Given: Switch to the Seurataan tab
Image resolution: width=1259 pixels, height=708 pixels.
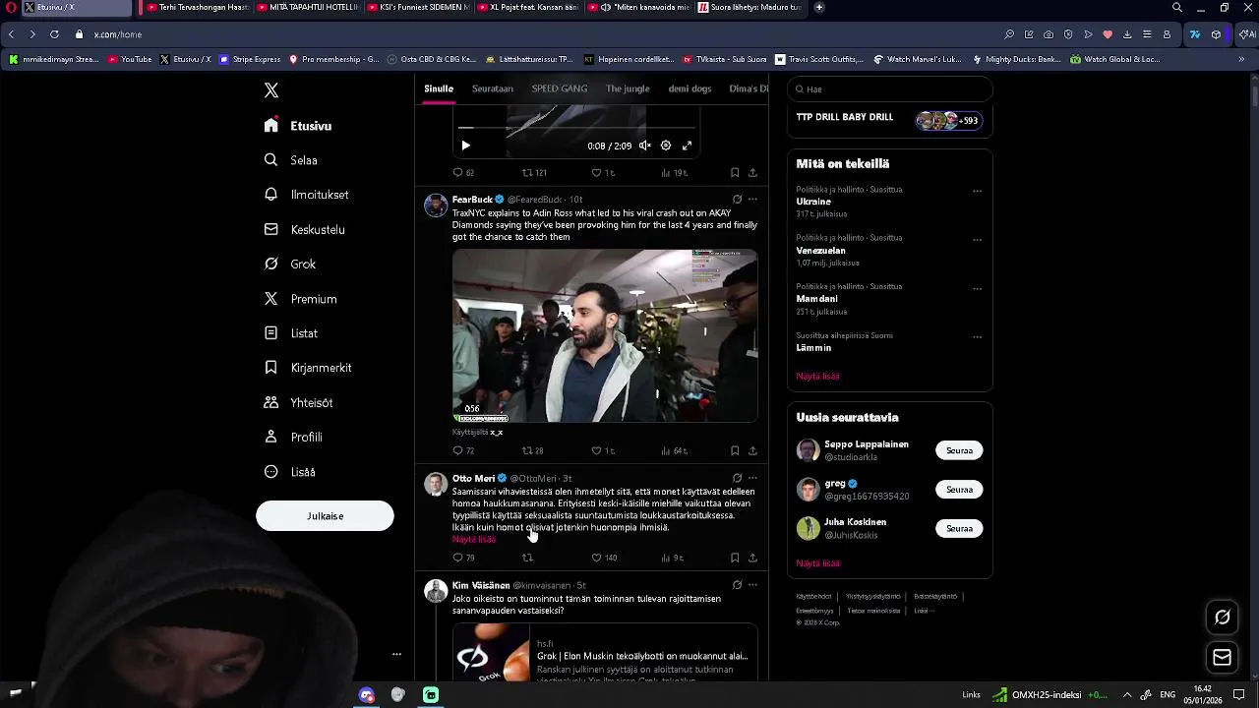Looking at the screenshot, I should 493,88.
